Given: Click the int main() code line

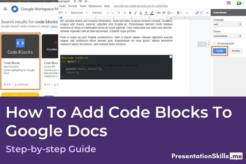Looking at the screenshot, I should pos(70,61).
